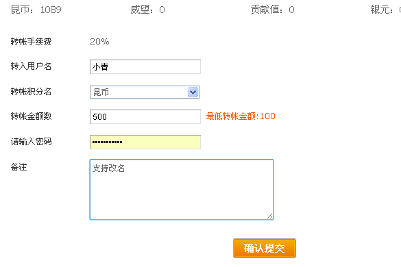Click the 确认提交 submit button
The image size is (401, 267).
tap(265, 248)
